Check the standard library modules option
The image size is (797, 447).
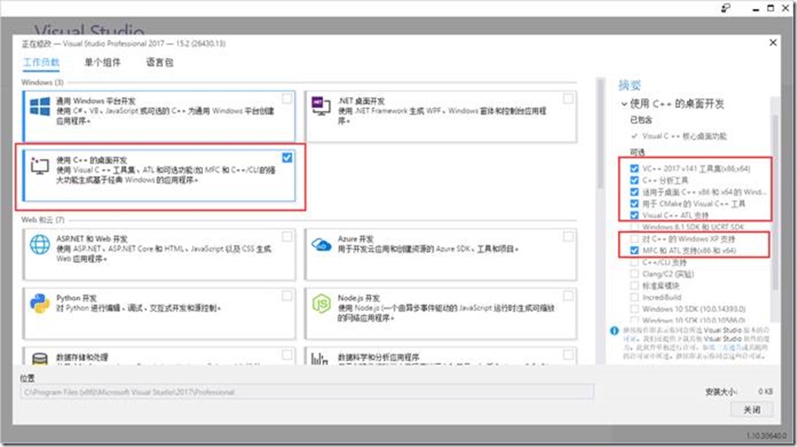click(634, 286)
